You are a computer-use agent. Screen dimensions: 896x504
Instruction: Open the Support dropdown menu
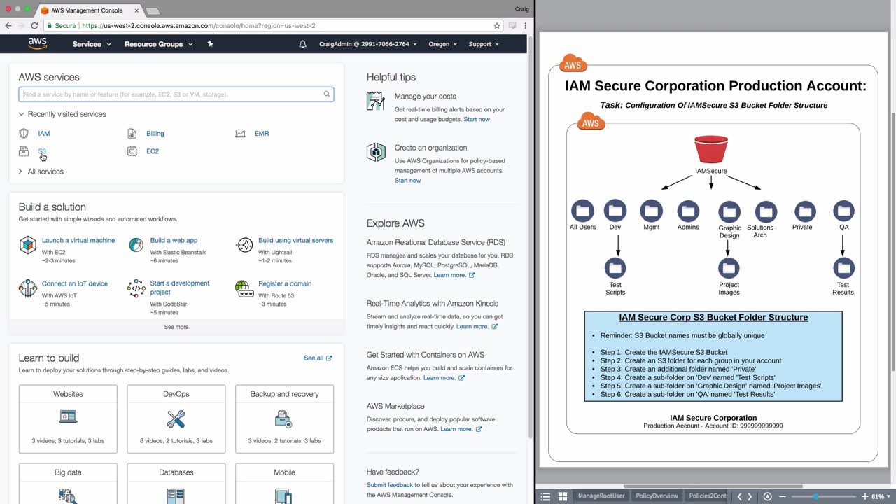click(484, 44)
